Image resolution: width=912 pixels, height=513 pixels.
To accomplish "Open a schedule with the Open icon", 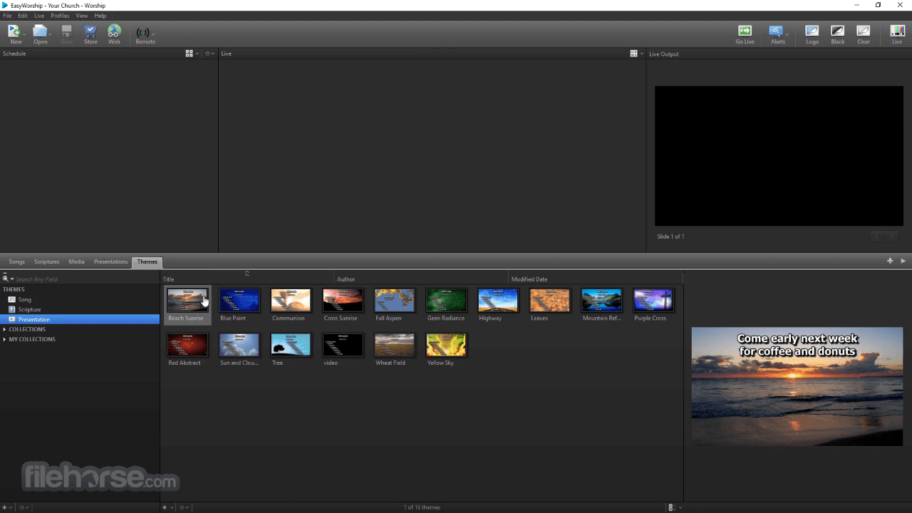I will 40,31.
